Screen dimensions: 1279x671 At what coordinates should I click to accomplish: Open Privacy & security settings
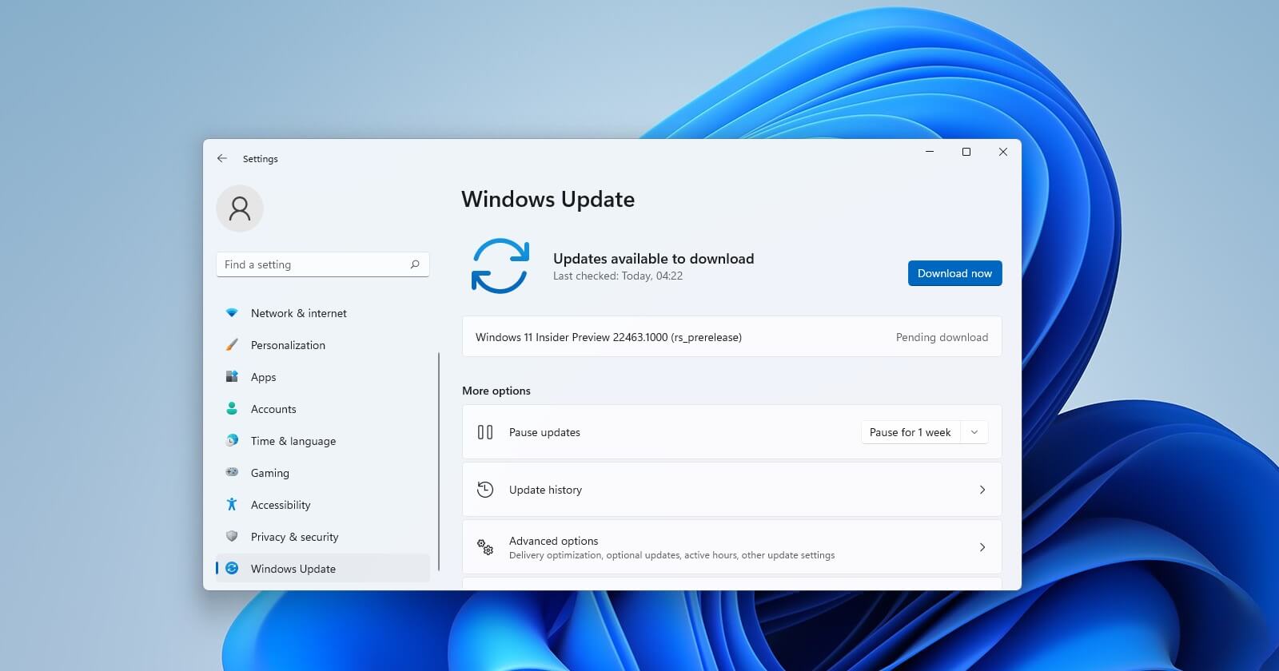click(323, 537)
